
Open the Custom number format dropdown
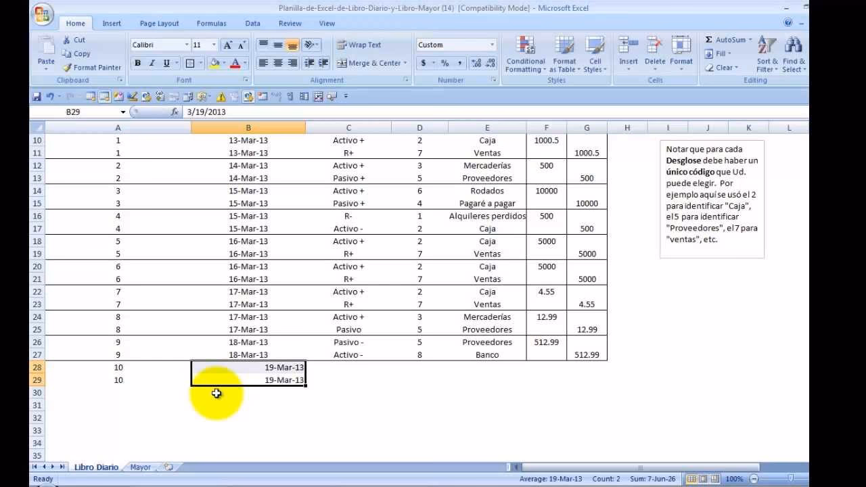pyautogui.click(x=493, y=43)
